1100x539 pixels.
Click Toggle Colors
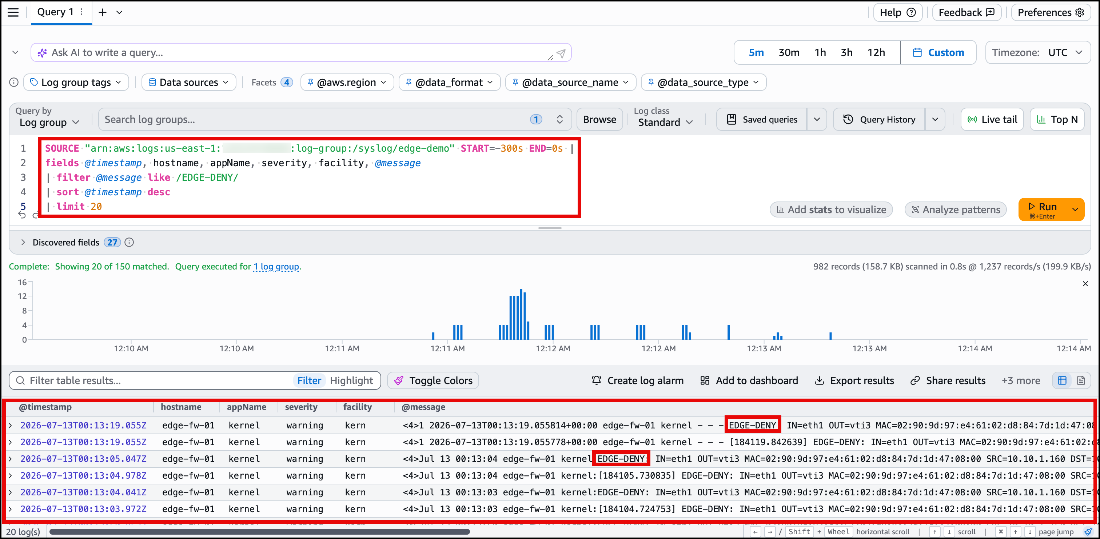pyautogui.click(x=433, y=380)
